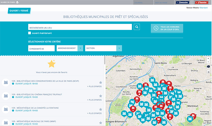Open '1ER - Bibliothèque du Cinéma François Truffaut'

click(37, 95)
